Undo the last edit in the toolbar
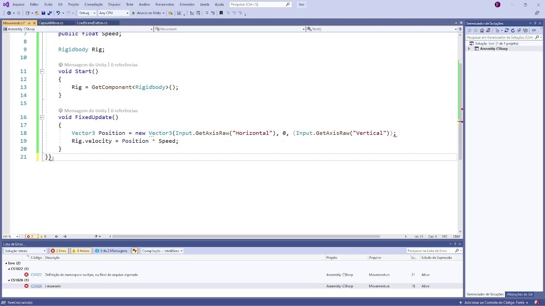This screenshot has height=306, width=545. pos(58,13)
